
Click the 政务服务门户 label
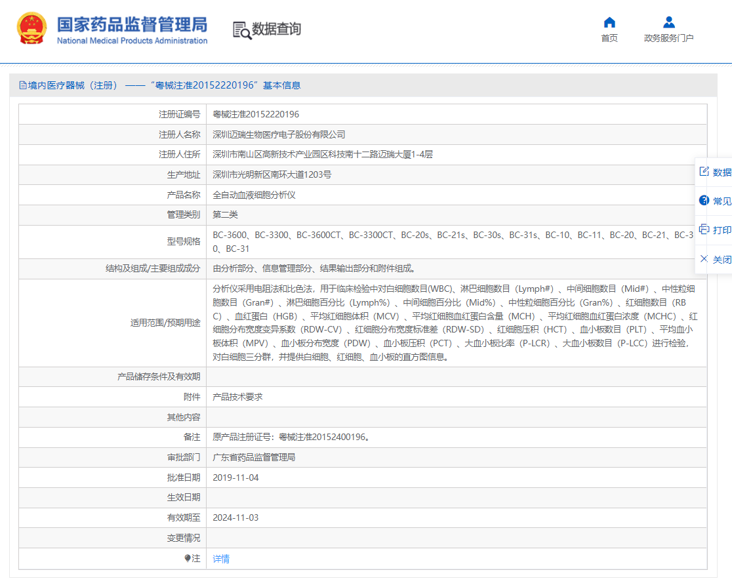point(668,38)
